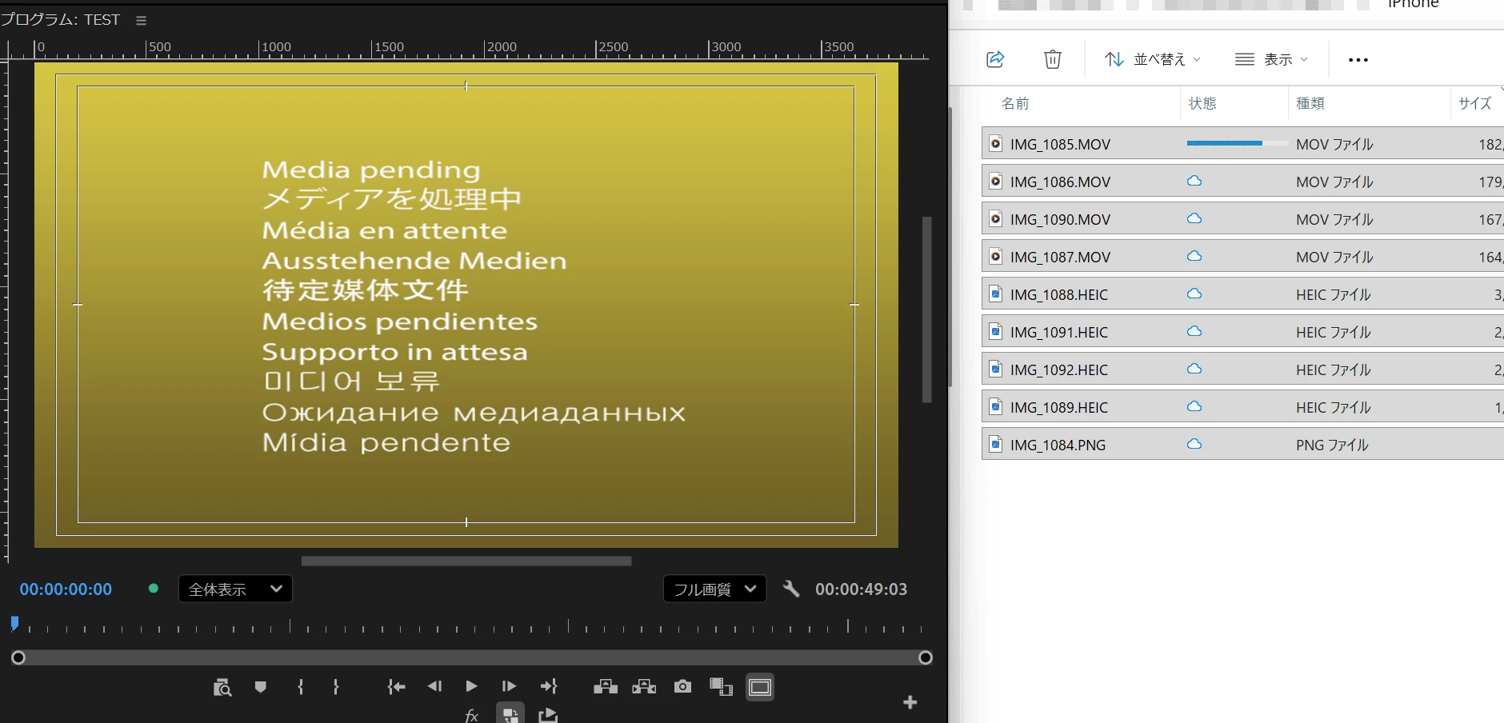Viewport: 1504px width, 723px height.
Task: Click the Extract button icon
Action: click(x=644, y=686)
